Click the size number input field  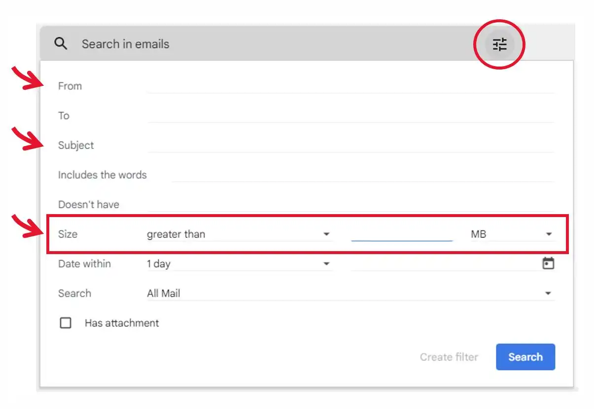tap(402, 234)
